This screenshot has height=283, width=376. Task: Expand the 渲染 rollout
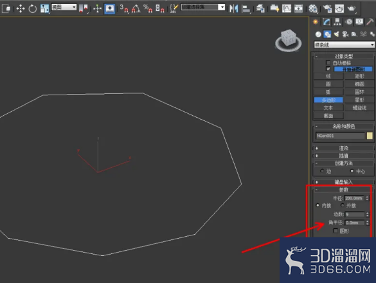click(343, 149)
